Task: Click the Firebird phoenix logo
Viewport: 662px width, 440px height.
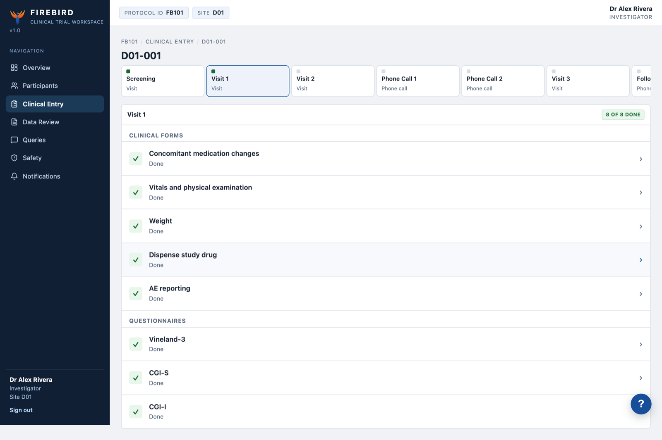Action: [x=17, y=17]
